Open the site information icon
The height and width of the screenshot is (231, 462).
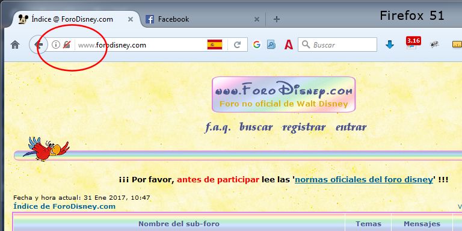(x=56, y=45)
